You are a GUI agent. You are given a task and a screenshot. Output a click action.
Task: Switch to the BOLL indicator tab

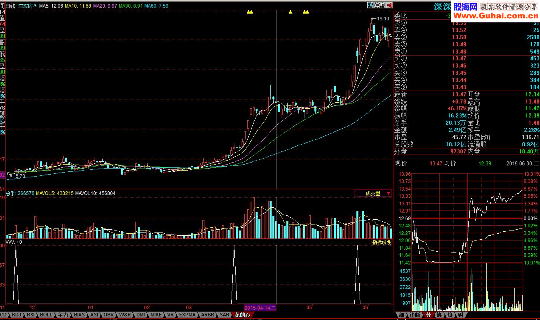pyautogui.click(x=46, y=315)
